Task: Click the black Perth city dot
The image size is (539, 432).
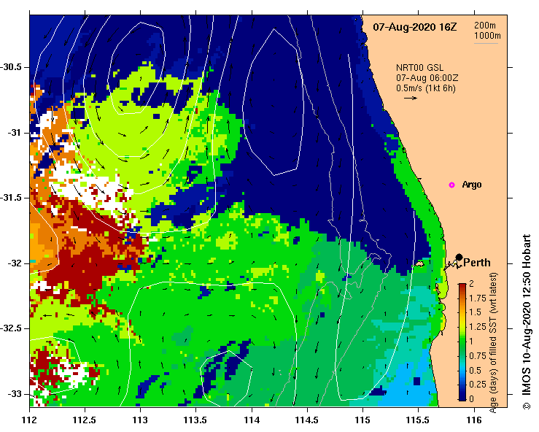Action: coord(459,257)
